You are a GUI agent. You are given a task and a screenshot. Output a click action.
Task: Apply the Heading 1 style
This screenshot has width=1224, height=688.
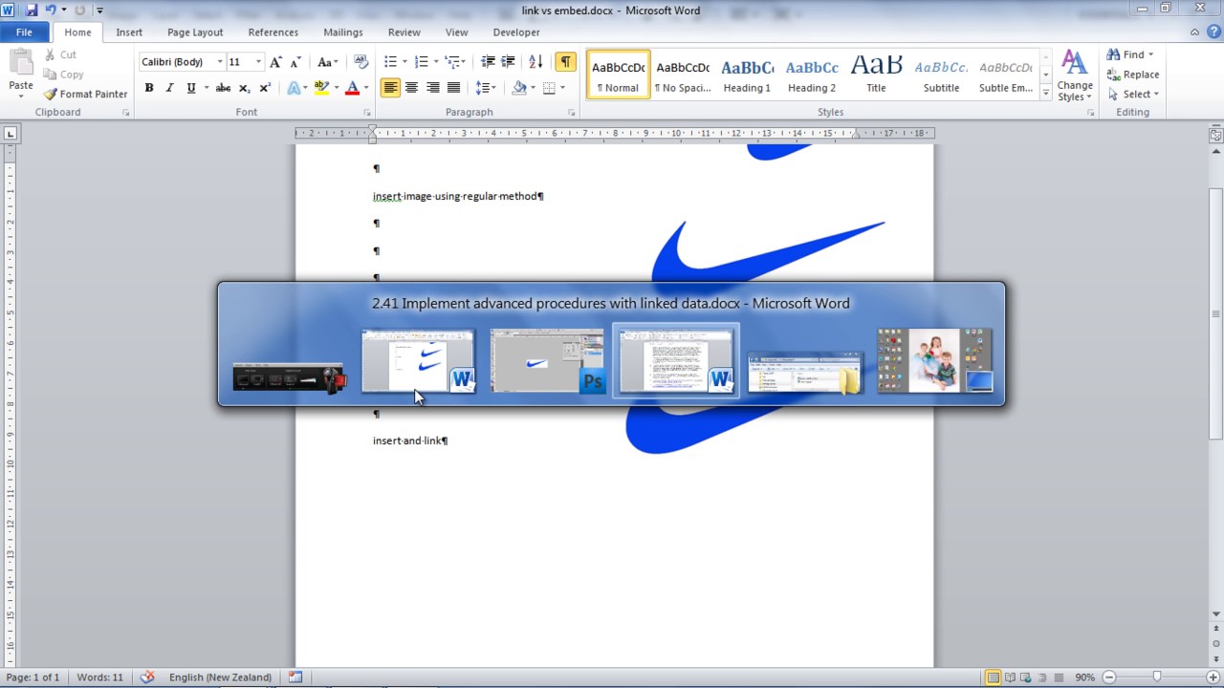click(x=747, y=75)
